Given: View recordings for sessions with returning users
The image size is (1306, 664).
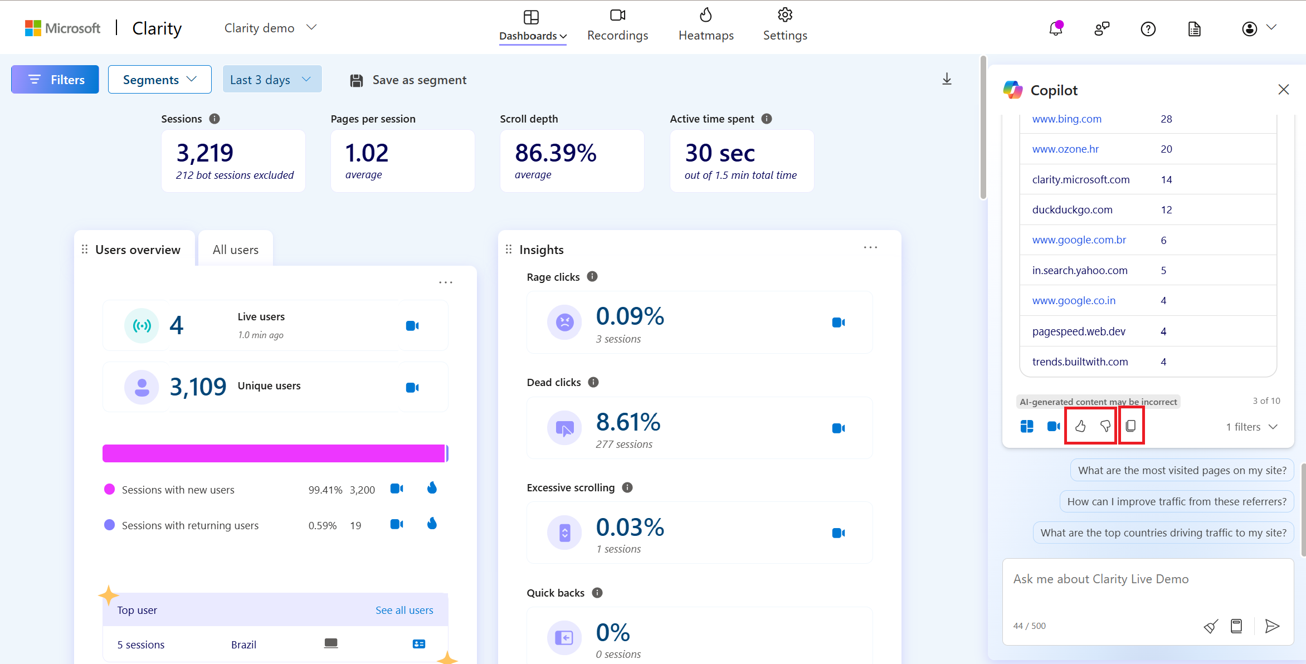Looking at the screenshot, I should (397, 524).
